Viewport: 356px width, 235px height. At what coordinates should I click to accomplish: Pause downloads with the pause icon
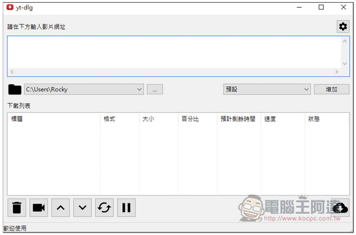pyautogui.click(x=126, y=208)
